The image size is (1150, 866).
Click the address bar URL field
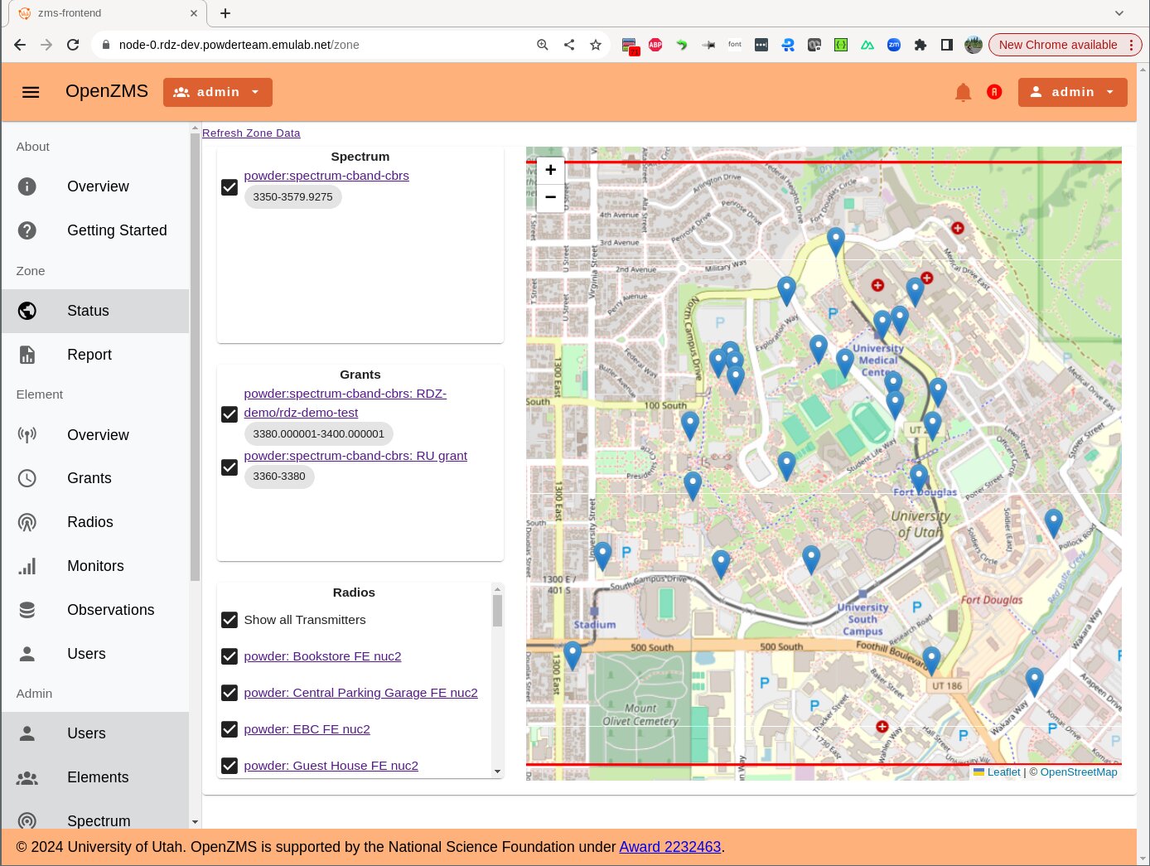315,45
